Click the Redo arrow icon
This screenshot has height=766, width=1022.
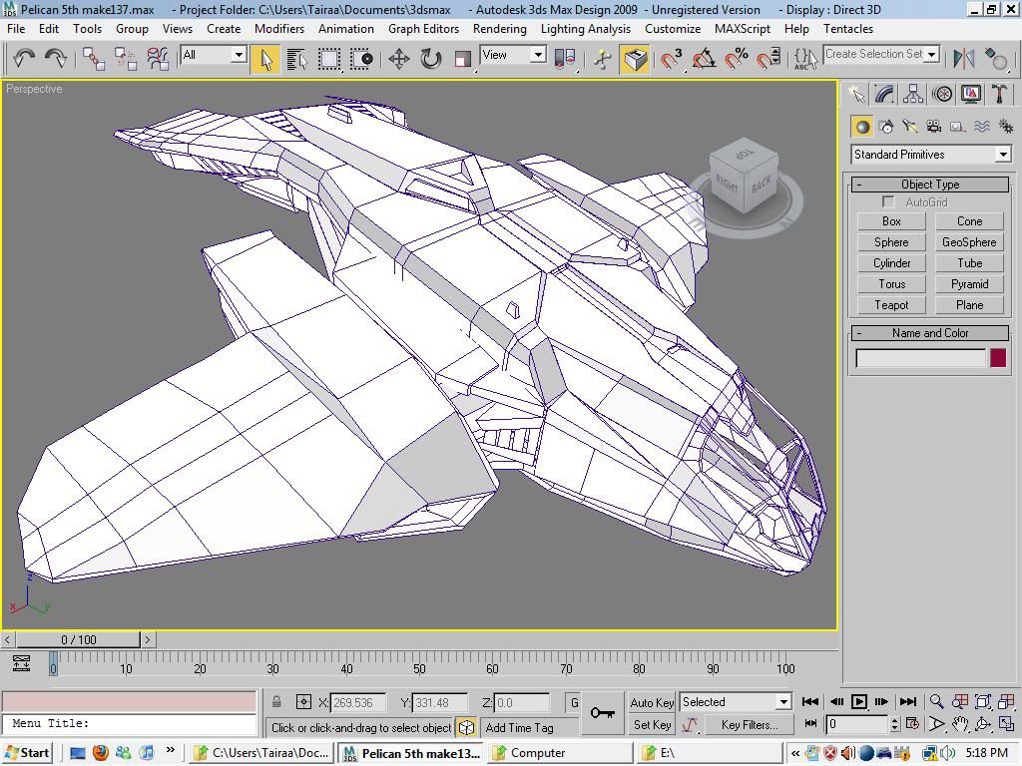coord(56,59)
